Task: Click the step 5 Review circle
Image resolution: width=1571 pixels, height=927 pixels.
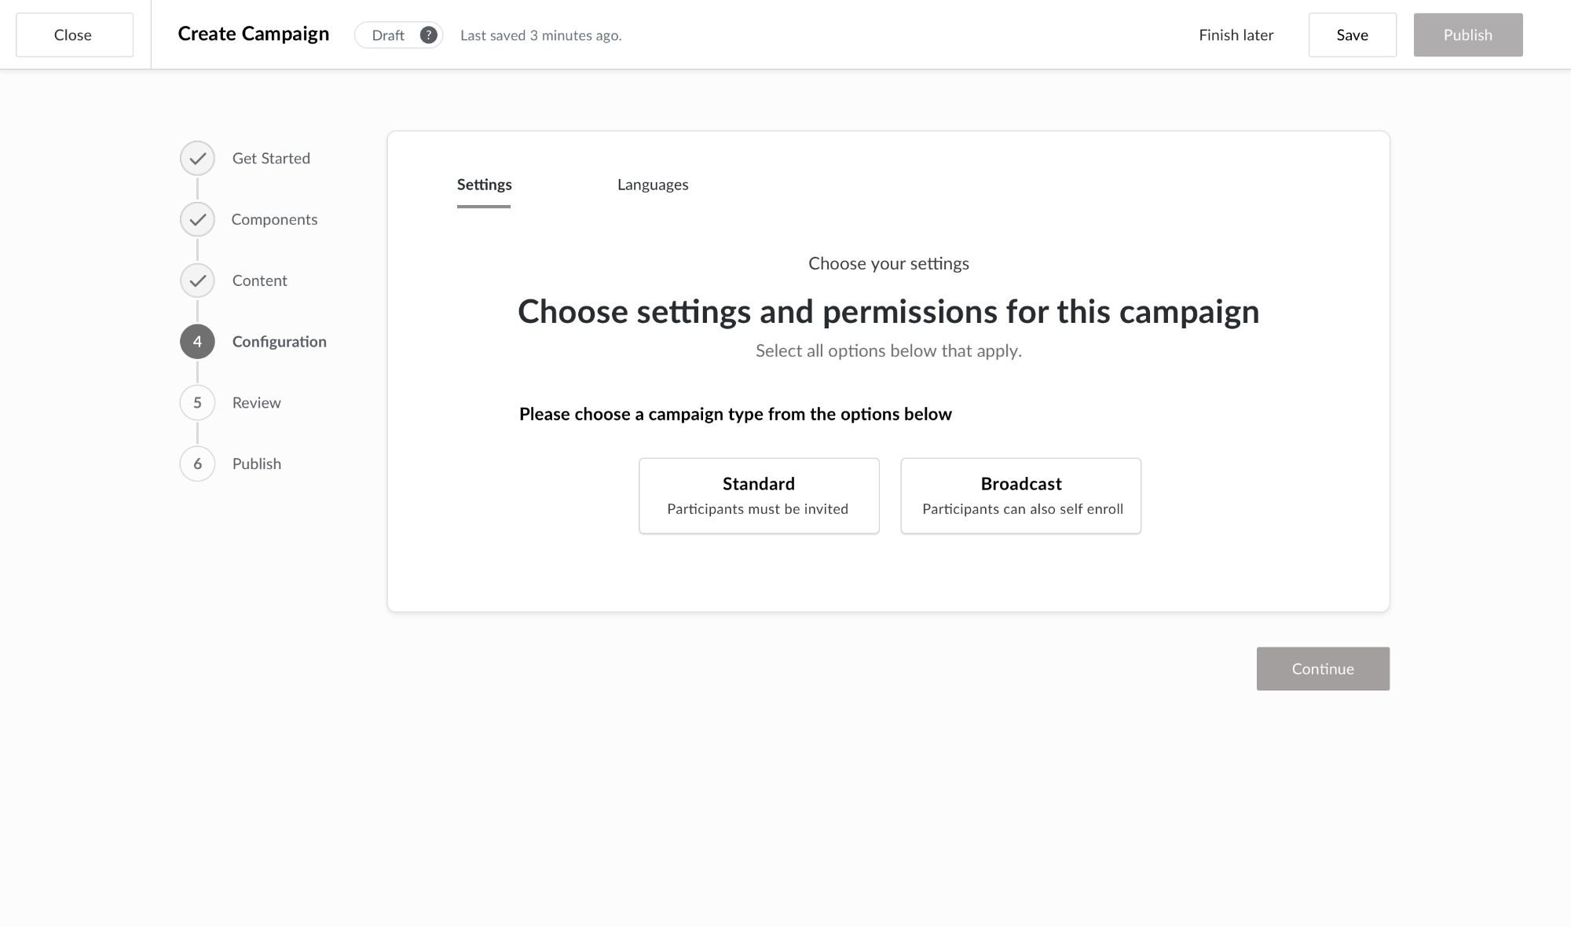Action: (x=197, y=403)
